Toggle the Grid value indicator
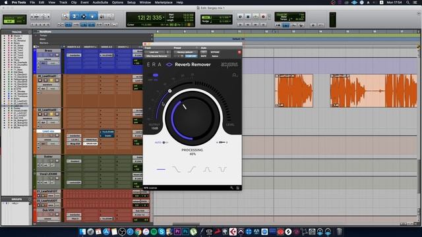 [x=206, y=17]
